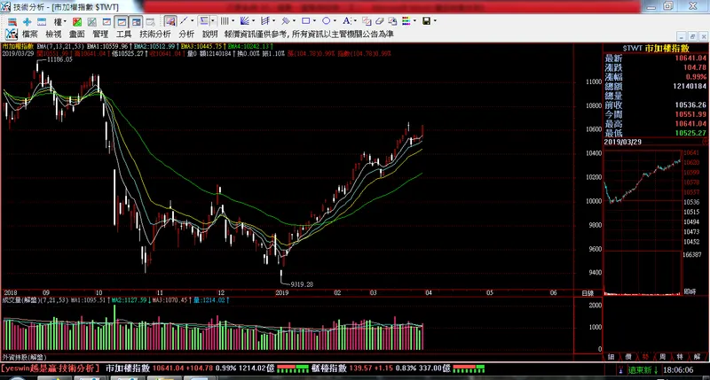Viewport: 710px width, 380px height.
Task: Click the red stacked-list icon at toolbar start
Action: click(x=12, y=21)
